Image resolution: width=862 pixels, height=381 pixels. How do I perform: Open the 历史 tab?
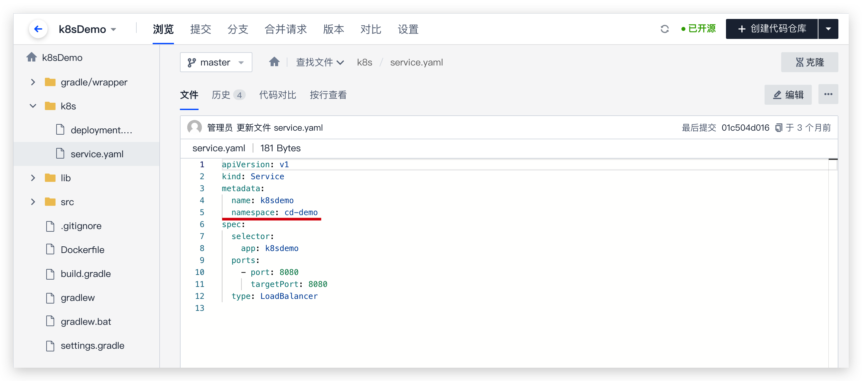[x=221, y=95]
